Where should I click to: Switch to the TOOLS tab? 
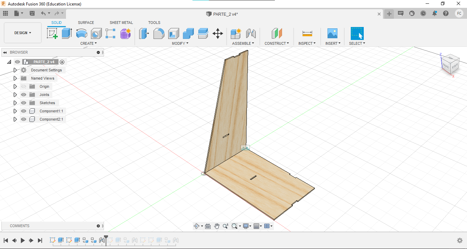[x=154, y=23]
